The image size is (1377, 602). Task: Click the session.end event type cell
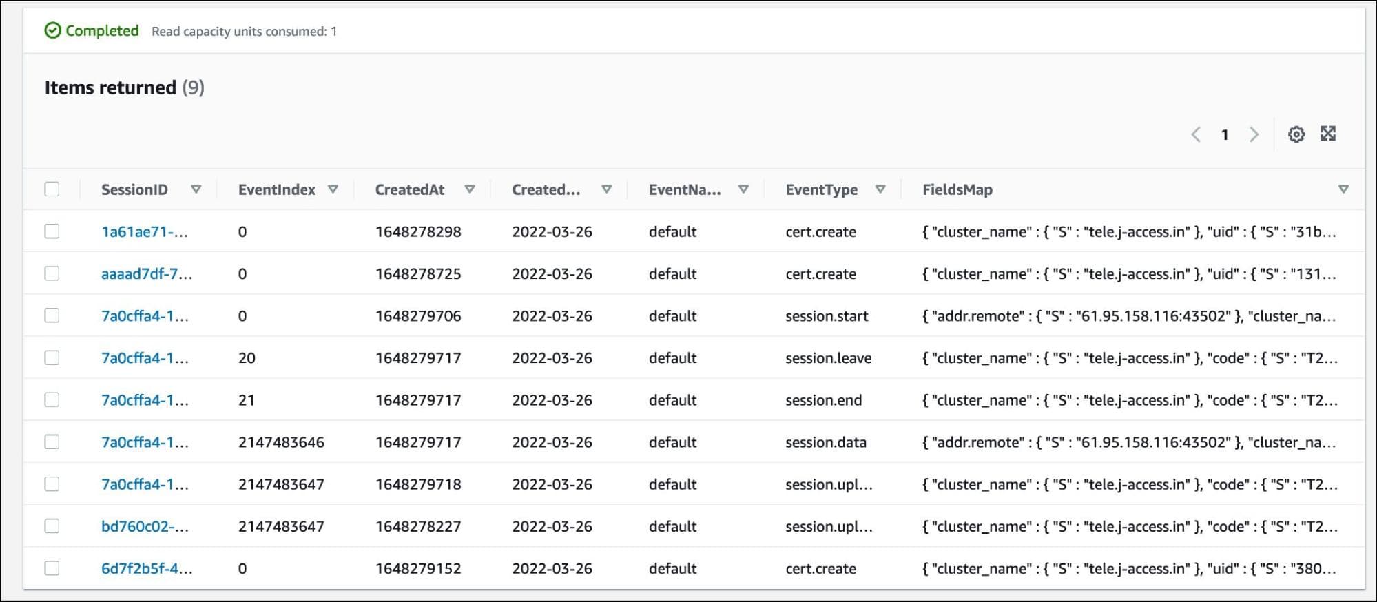click(824, 400)
